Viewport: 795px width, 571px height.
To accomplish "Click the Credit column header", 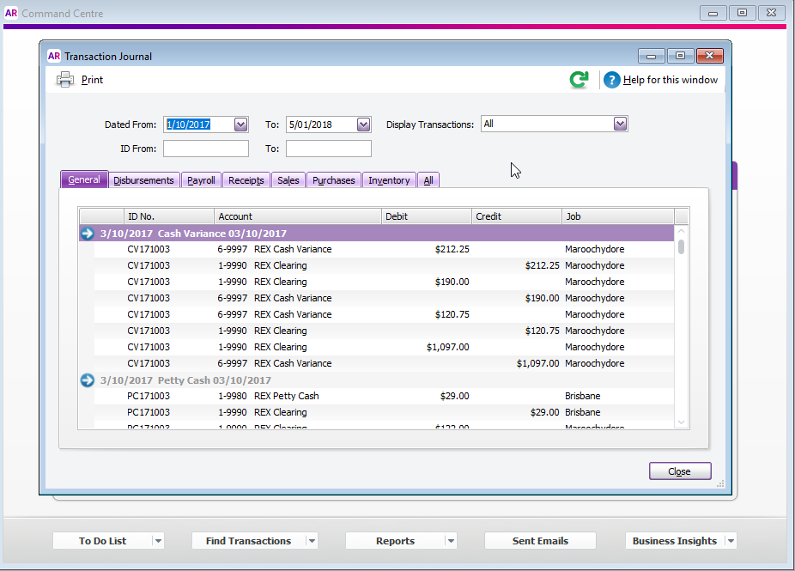I will point(517,216).
